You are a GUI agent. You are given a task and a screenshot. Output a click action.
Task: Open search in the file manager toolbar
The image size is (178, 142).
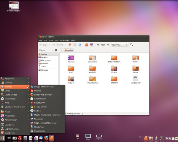click(131, 45)
